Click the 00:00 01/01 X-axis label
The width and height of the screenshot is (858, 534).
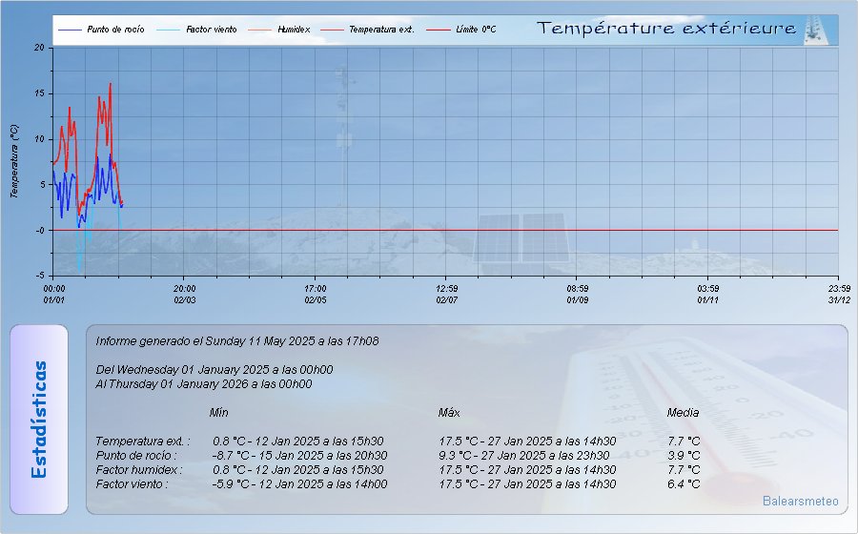click(54, 294)
